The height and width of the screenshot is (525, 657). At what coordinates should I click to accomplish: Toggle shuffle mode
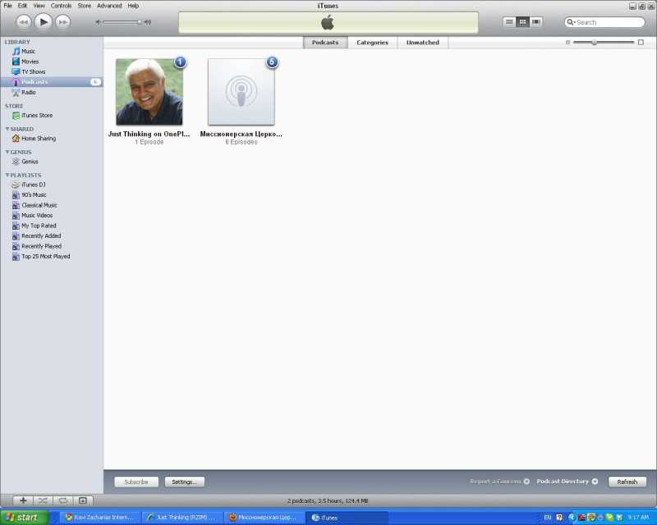43,500
